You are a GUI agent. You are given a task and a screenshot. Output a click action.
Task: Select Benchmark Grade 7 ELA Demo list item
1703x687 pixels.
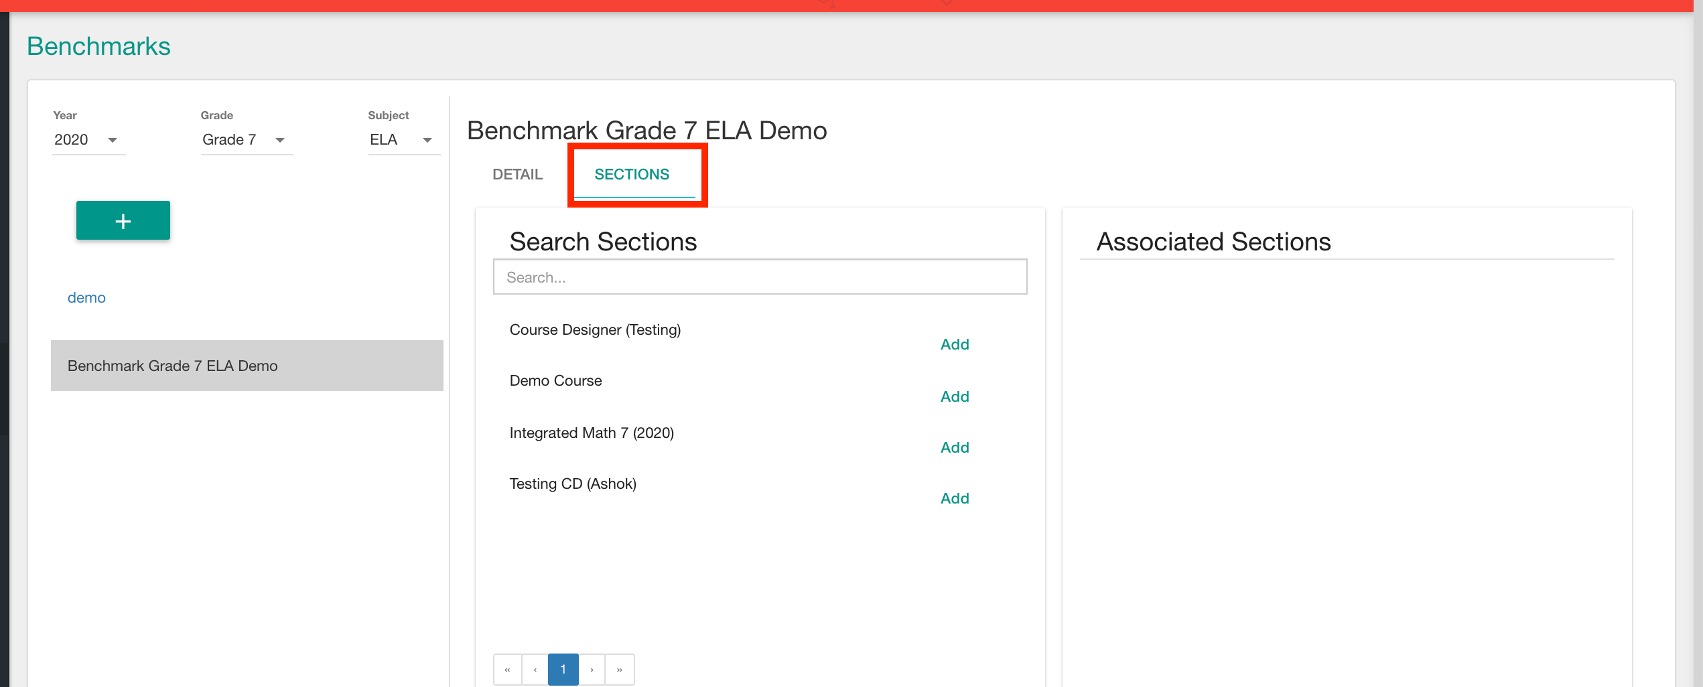click(x=247, y=366)
